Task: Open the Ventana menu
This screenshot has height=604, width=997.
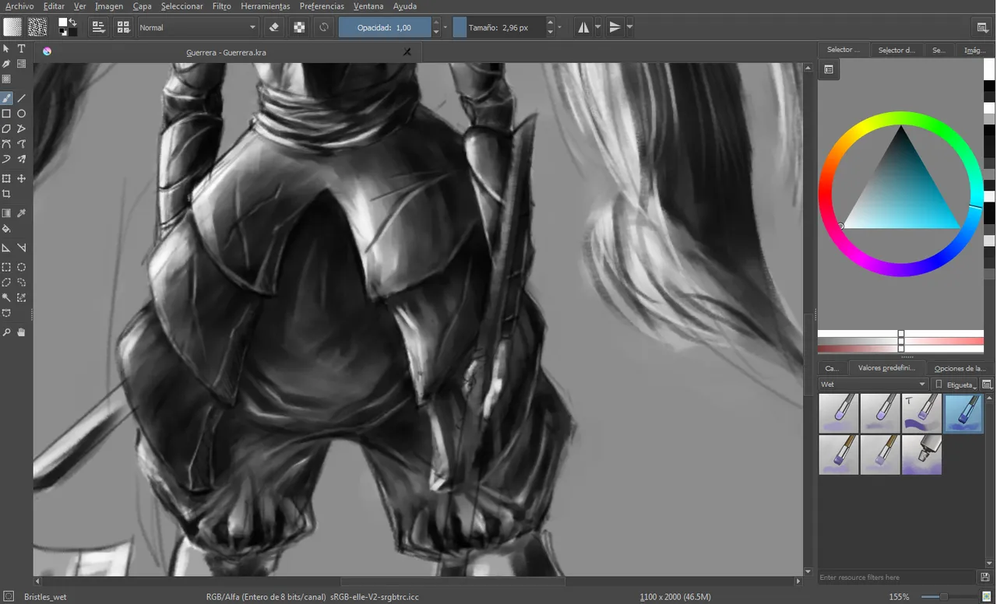Action: pos(368,6)
